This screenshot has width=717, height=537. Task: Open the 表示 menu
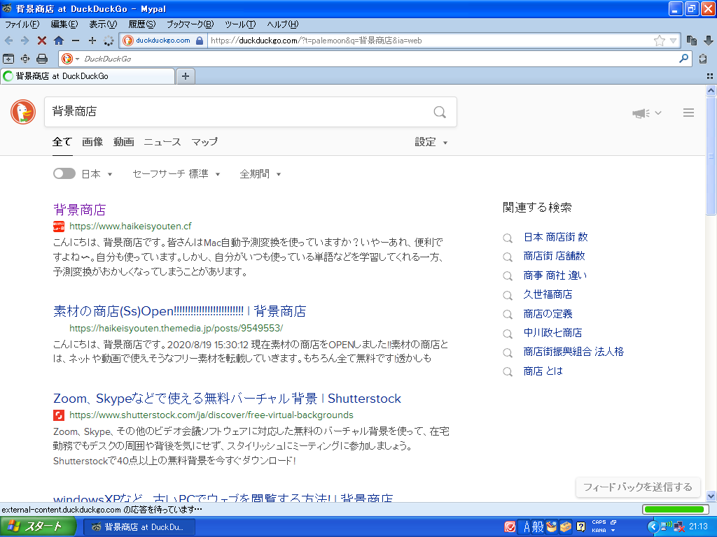point(103,24)
